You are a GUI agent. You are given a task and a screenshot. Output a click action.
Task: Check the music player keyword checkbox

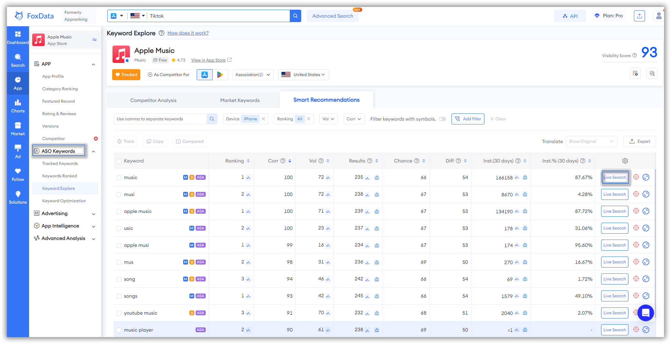119,330
